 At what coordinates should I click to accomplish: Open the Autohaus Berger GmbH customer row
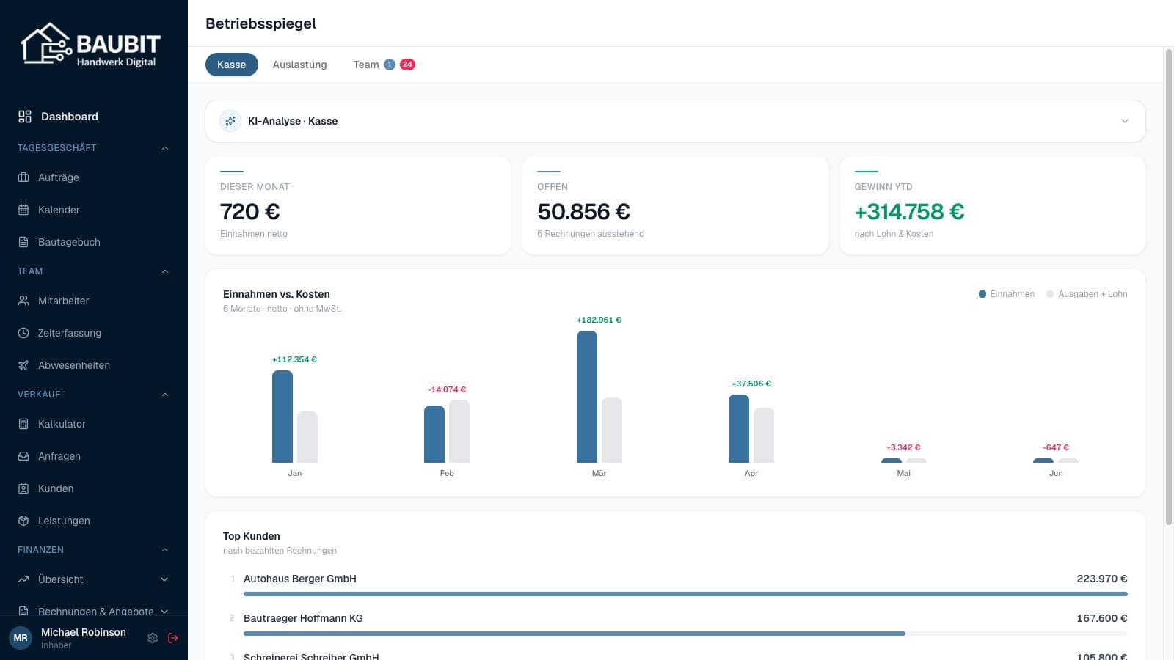675,585
